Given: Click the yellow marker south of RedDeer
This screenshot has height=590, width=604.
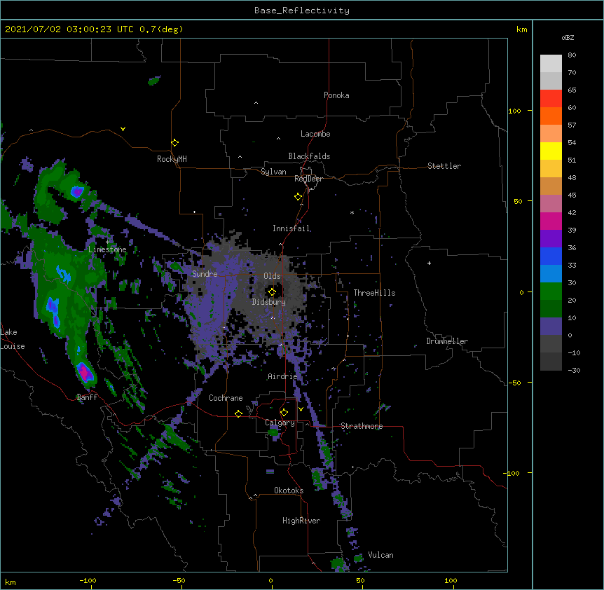Looking at the screenshot, I should coord(298,196).
